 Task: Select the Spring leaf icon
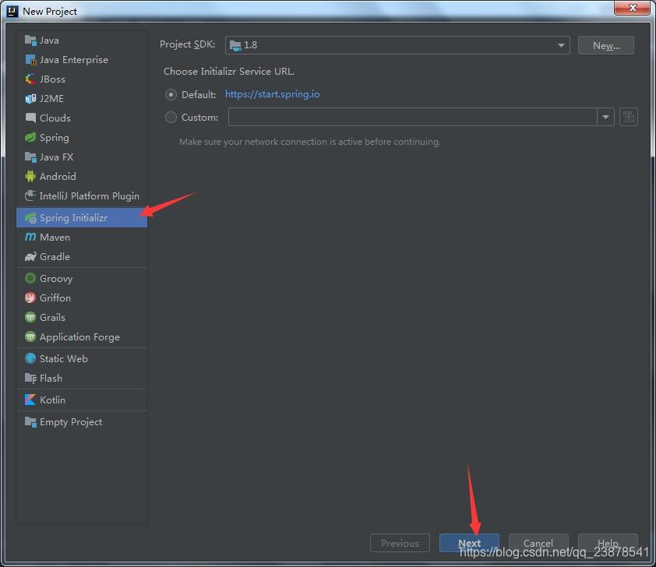pos(30,137)
